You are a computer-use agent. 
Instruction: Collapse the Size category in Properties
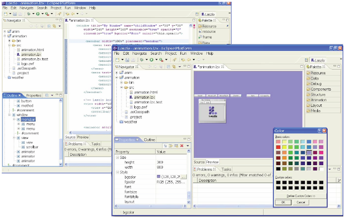118,158
